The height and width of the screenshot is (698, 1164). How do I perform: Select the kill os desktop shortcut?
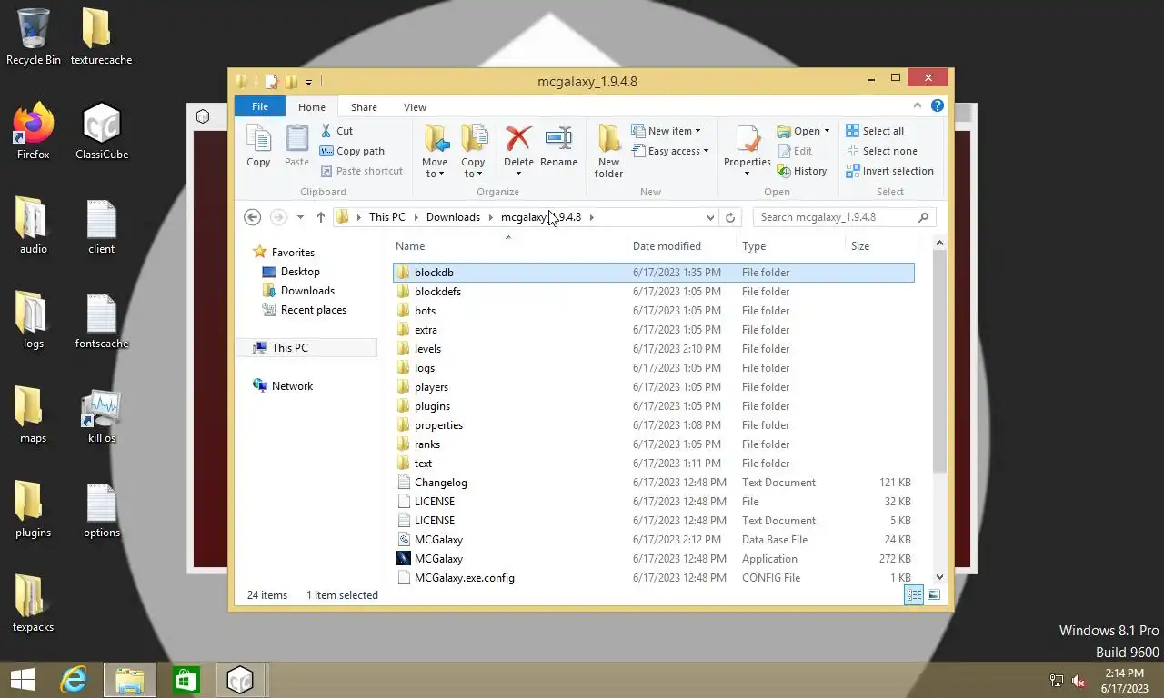[102, 416]
